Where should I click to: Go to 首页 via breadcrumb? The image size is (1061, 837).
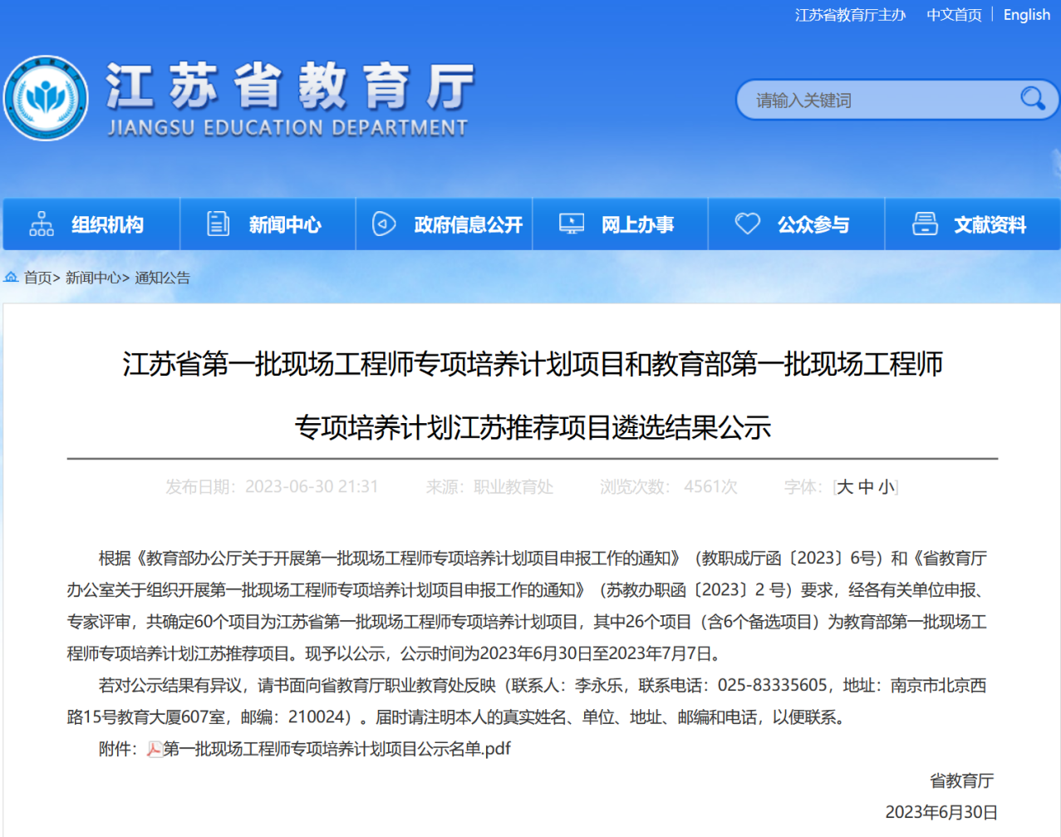click(37, 278)
